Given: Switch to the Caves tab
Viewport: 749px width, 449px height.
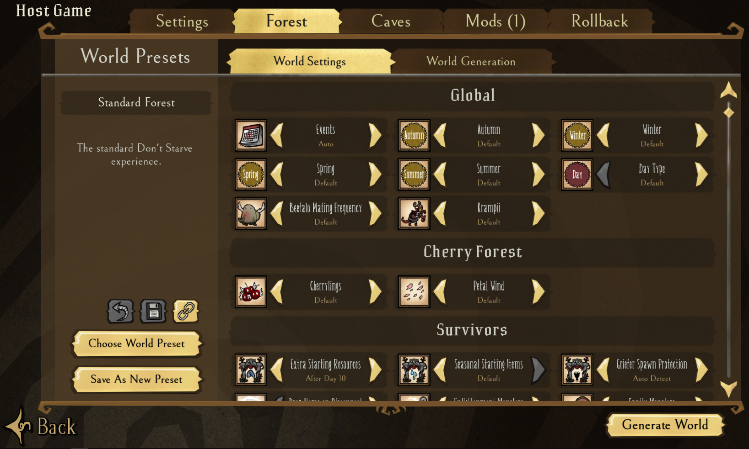Looking at the screenshot, I should click(x=391, y=21).
